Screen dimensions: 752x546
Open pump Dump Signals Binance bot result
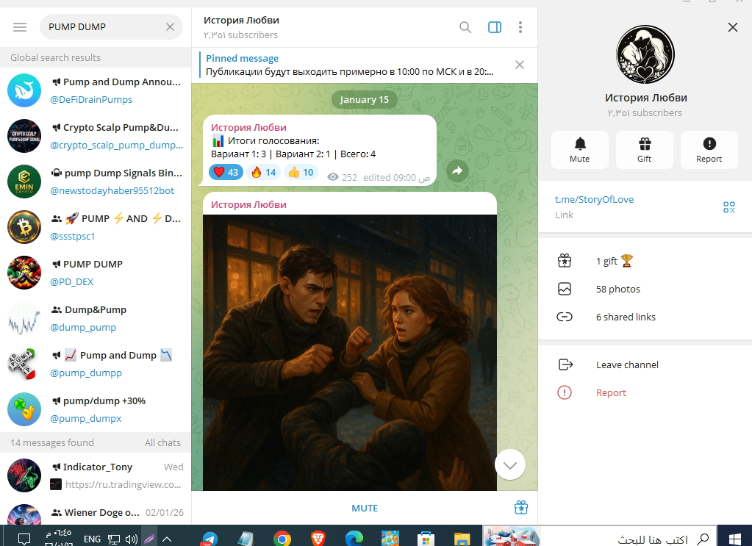[x=96, y=182]
